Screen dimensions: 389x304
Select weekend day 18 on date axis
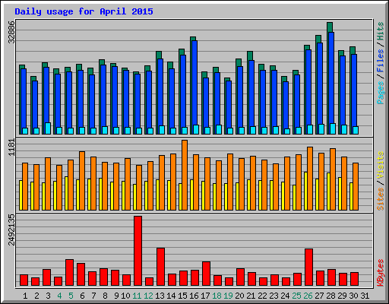217,296
